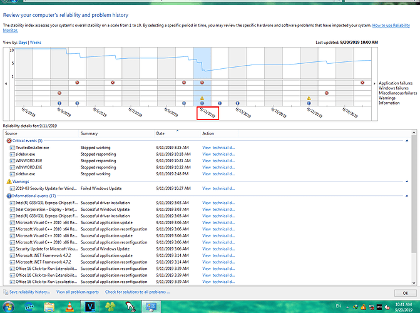The height and width of the screenshot is (313, 420).
Task: Click the yellow Warnings group icon
Action: pos(9,182)
